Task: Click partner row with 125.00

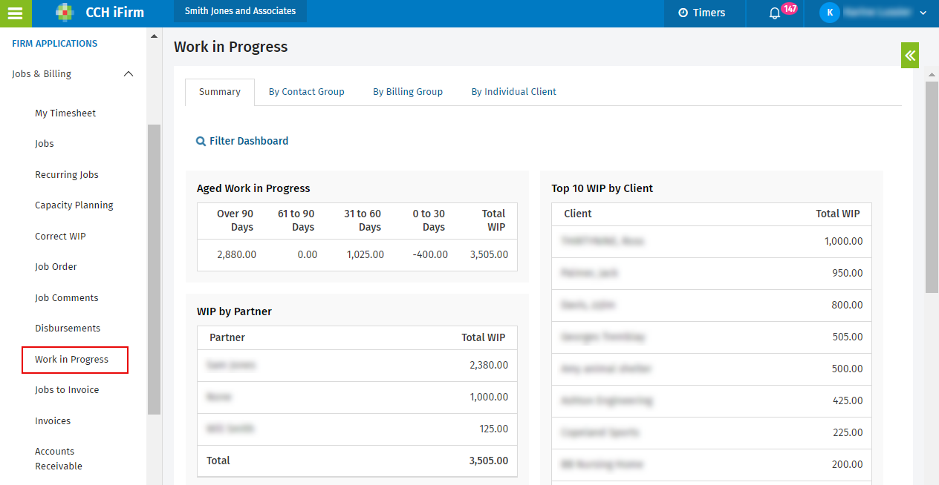Action: 357,429
